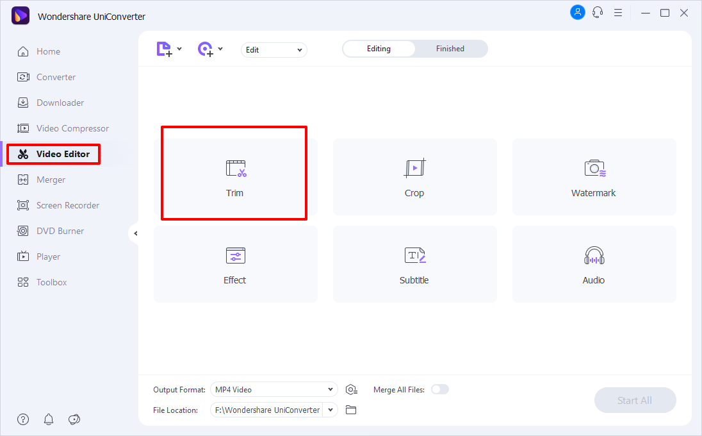The height and width of the screenshot is (436, 702).
Task: Open the Effect tool card
Action: tap(236, 264)
